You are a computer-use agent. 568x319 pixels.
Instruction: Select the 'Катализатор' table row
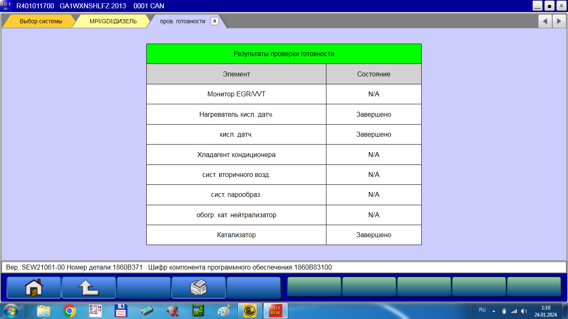[284, 235]
